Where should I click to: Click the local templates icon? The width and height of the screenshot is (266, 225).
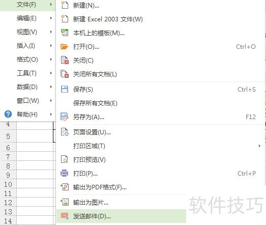pos(65,33)
